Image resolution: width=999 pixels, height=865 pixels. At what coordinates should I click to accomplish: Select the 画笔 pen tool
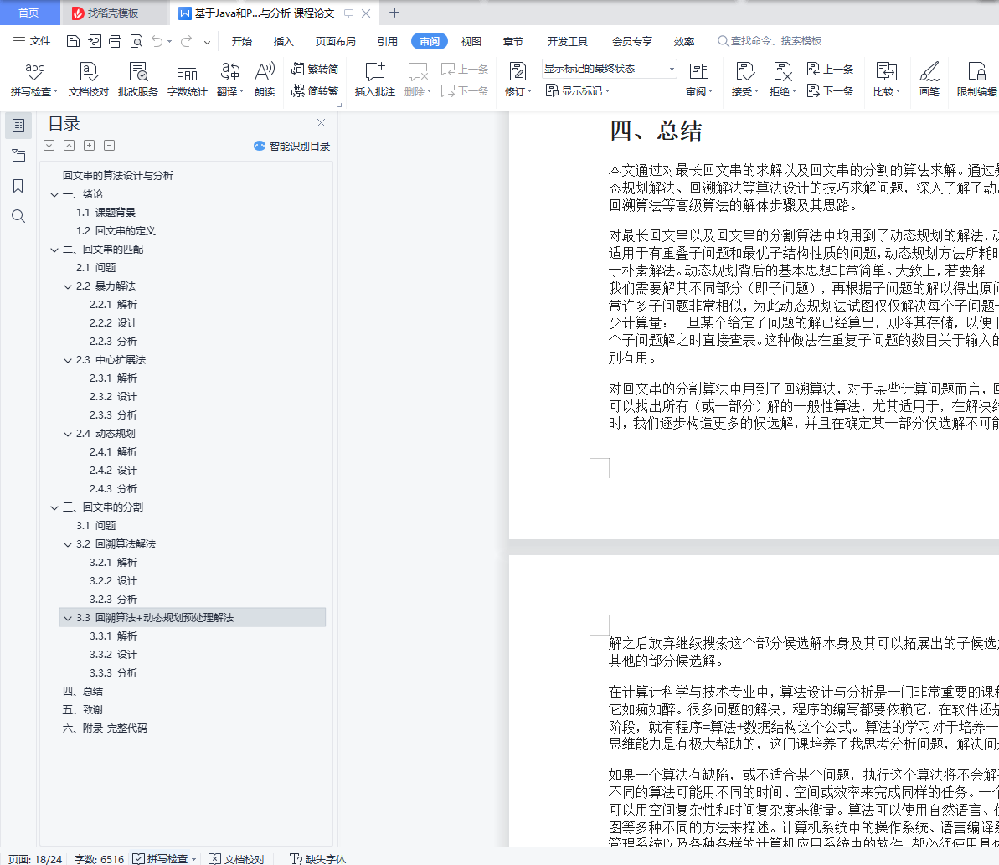pos(929,79)
